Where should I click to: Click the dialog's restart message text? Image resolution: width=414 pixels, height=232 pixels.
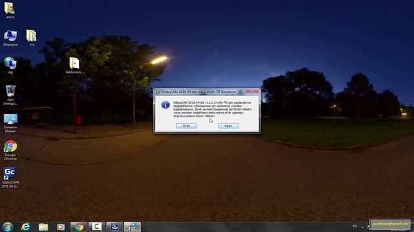pos(213,109)
